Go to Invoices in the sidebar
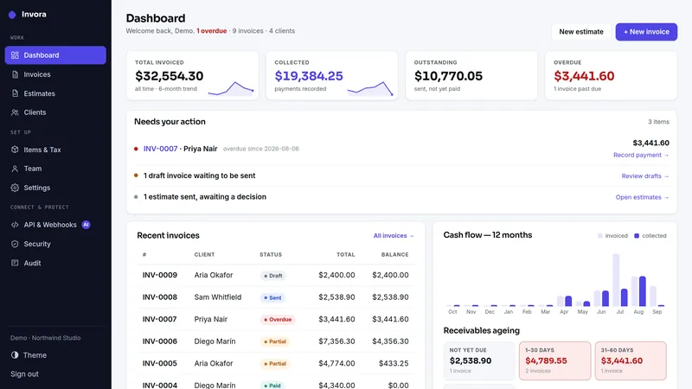This screenshot has width=692, height=389. click(55, 74)
